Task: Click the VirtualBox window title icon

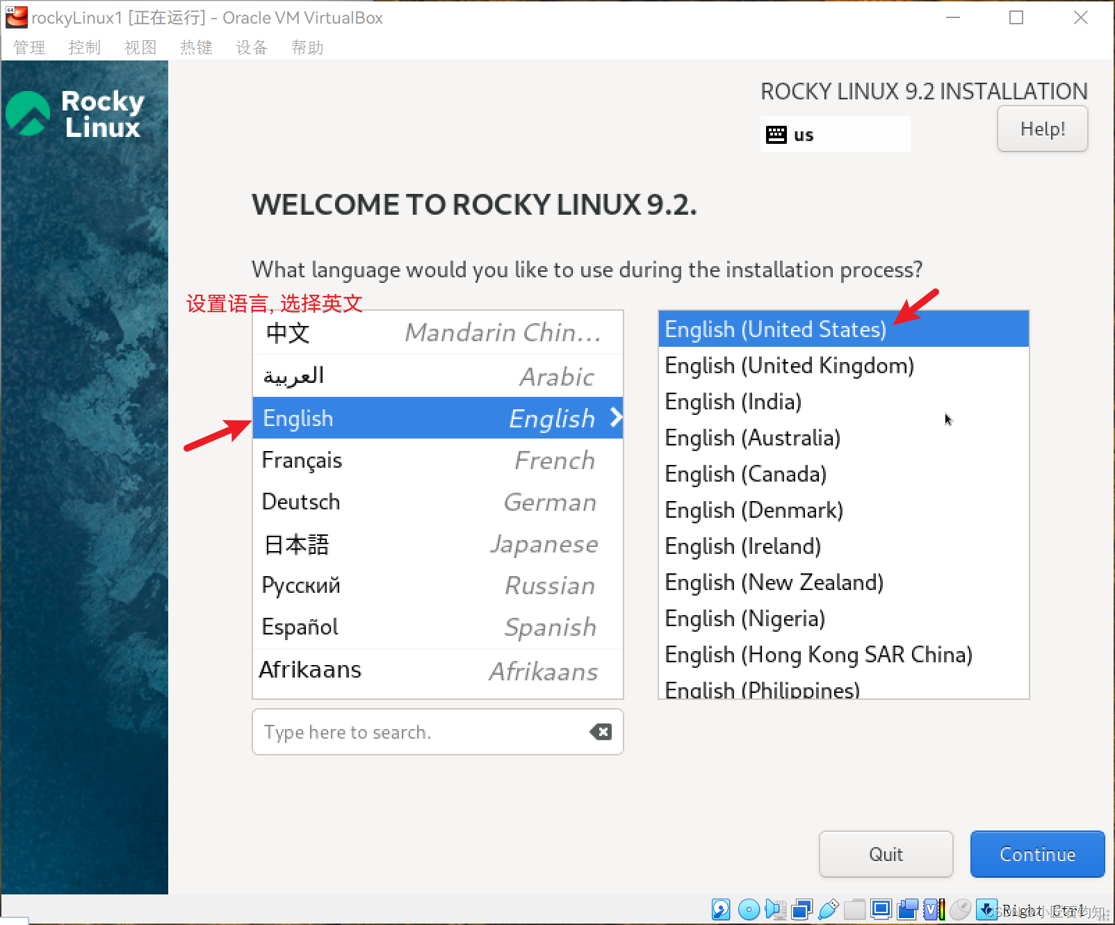Action: (x=17, y=17)
